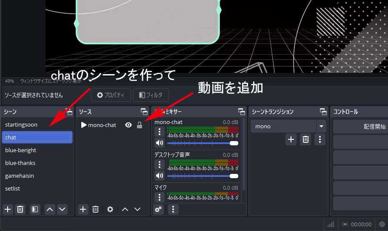Open mono-chat mixer three-dot options menu

160,132
